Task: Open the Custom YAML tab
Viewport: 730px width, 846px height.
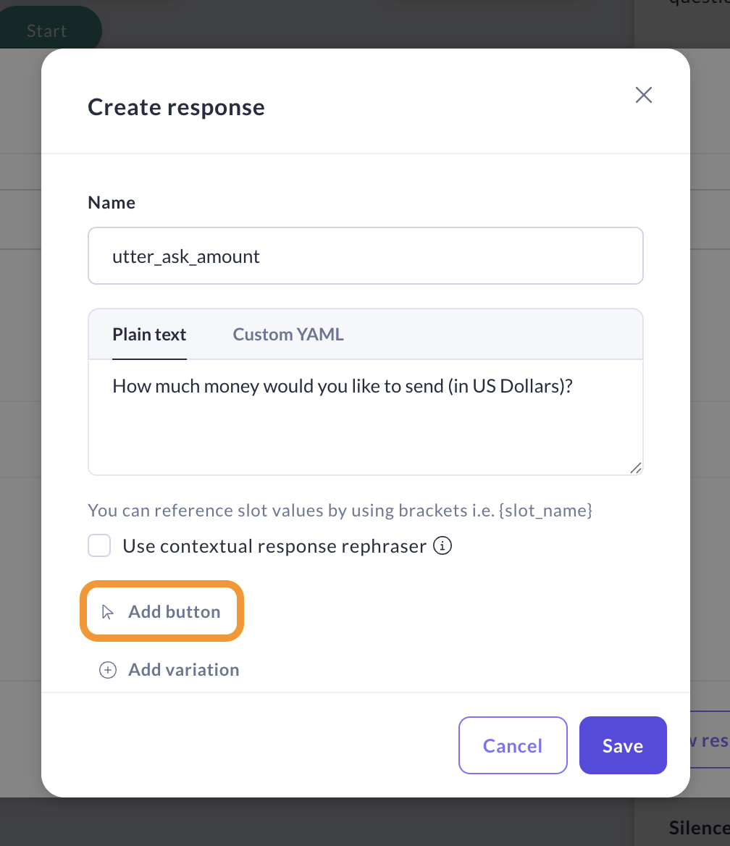Action: [x=288, y=335]
